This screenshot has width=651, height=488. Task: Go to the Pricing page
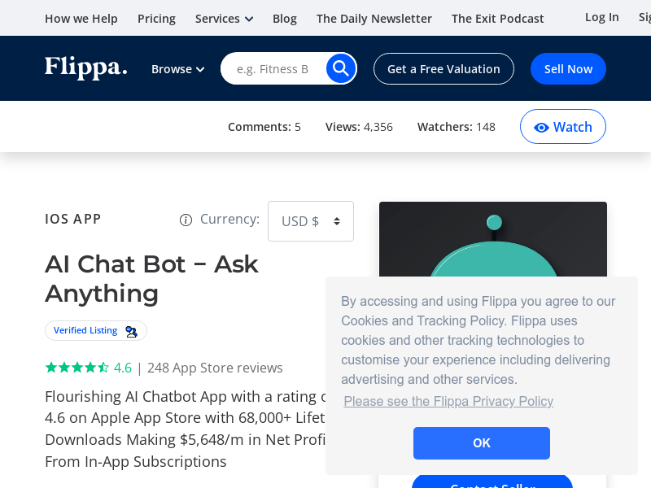coord(156,19)
